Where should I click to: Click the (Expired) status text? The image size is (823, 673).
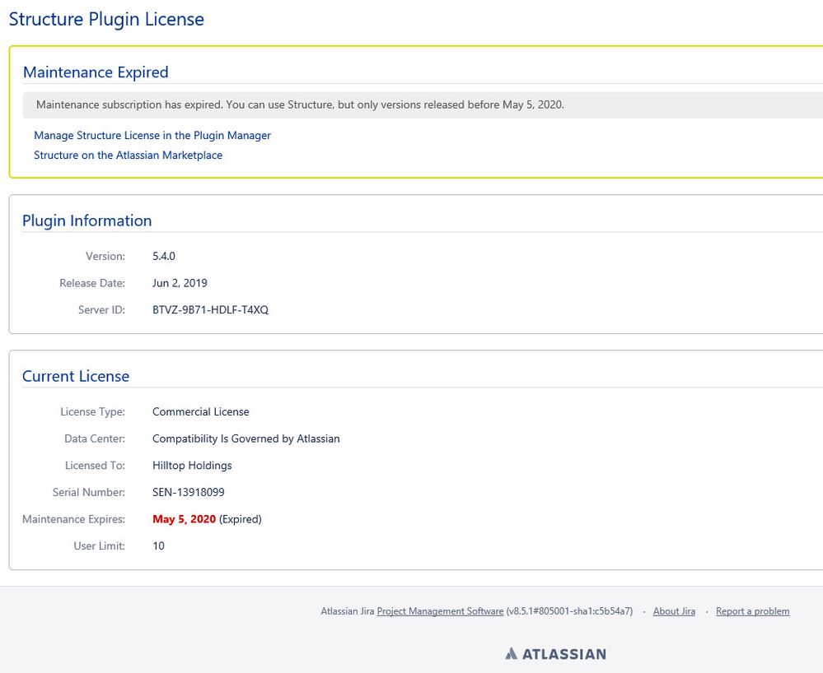[x=241, y=519]
